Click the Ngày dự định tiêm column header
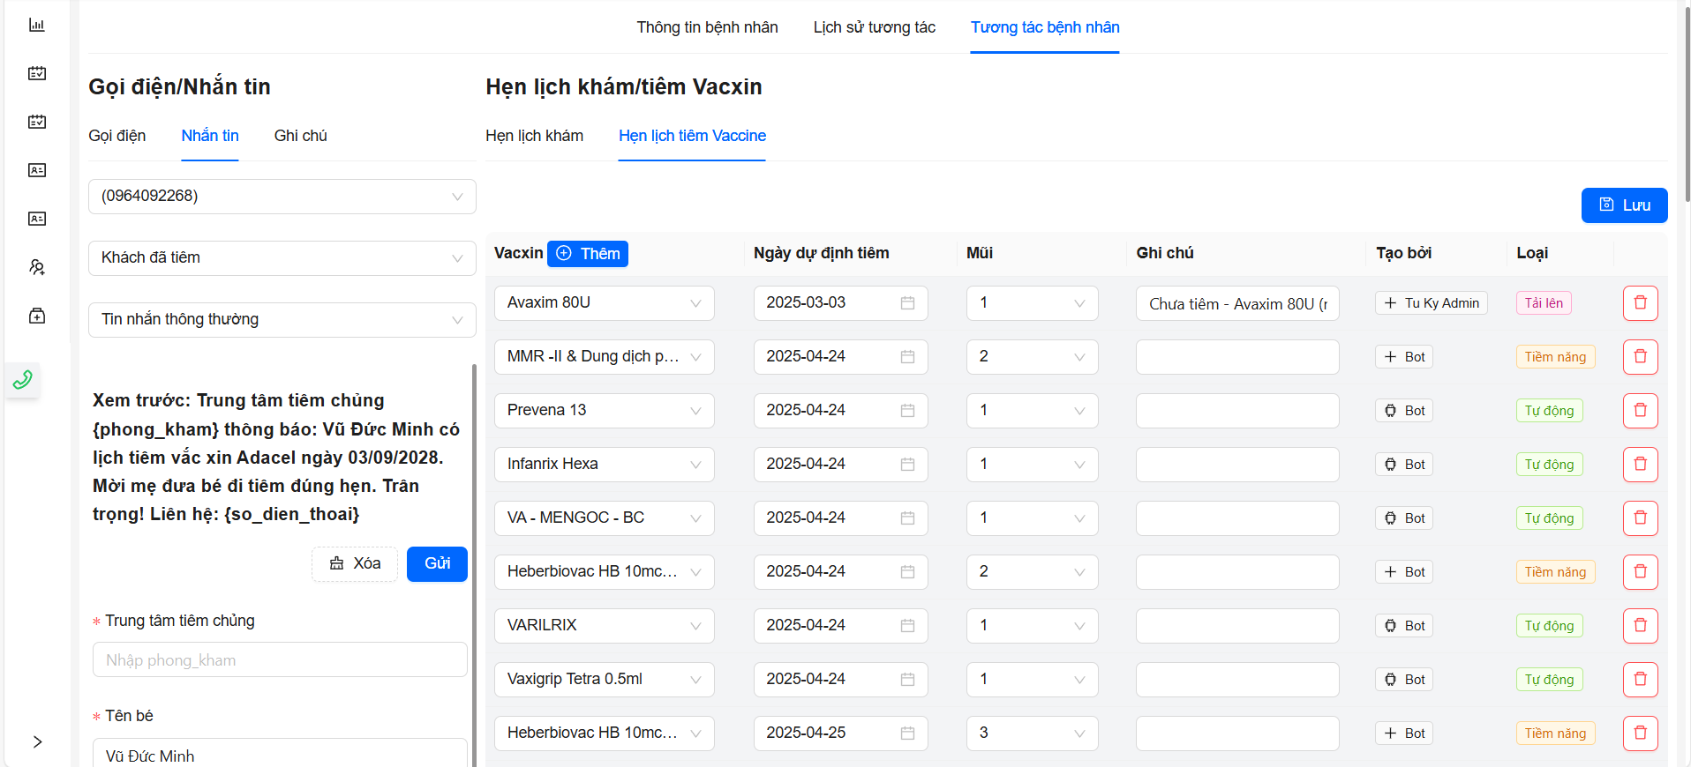This screenshot has height=767, width=1691. (x=821, y=254)
